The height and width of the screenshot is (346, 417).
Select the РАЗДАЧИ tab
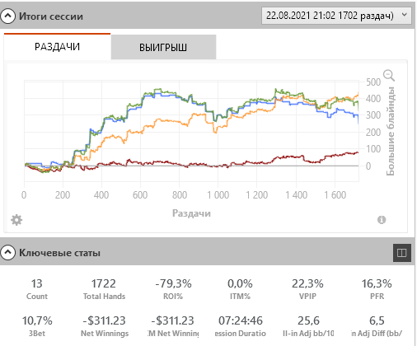[x=57, y=46]
